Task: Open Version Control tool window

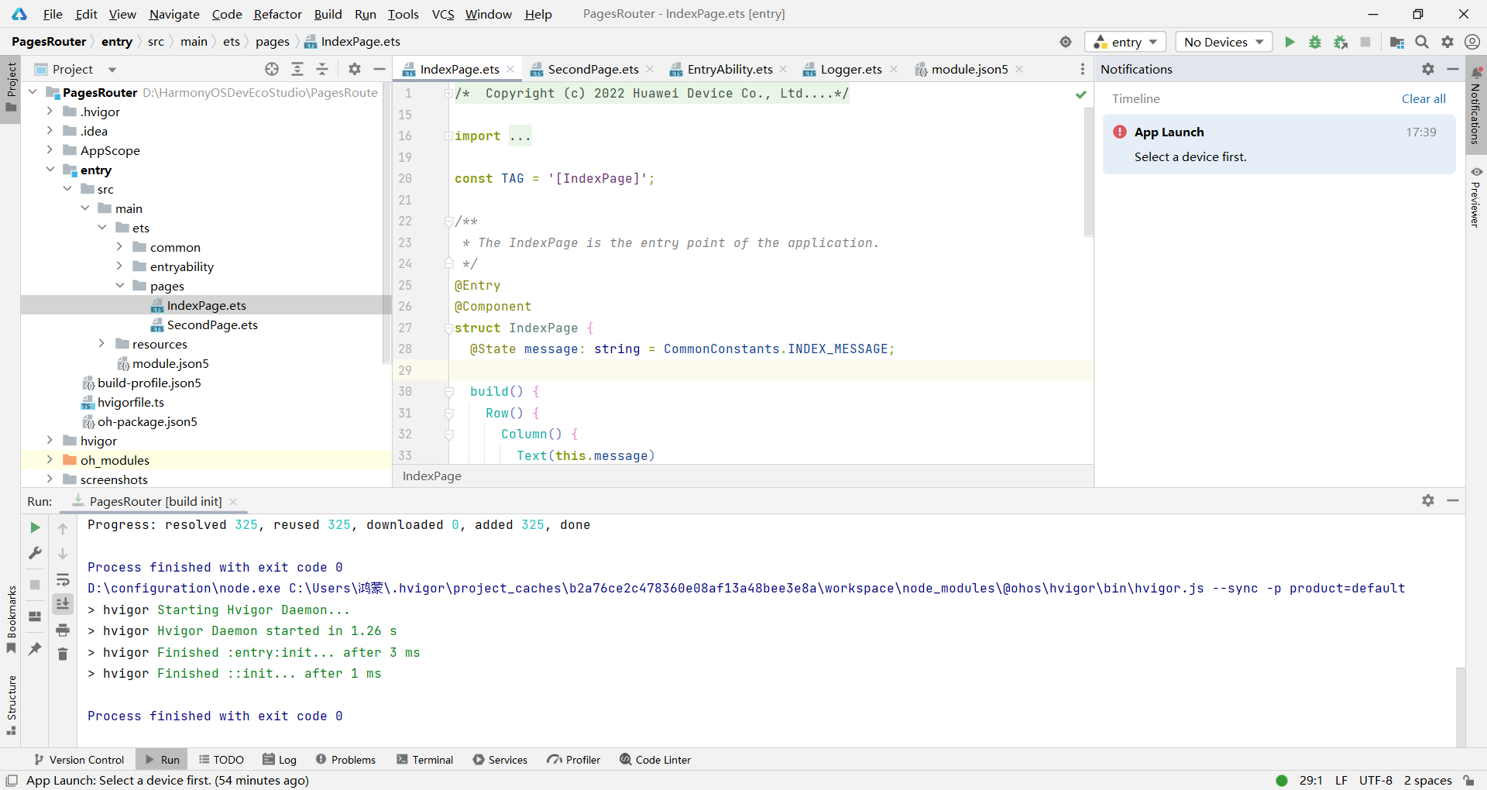Action: [79, 760]
